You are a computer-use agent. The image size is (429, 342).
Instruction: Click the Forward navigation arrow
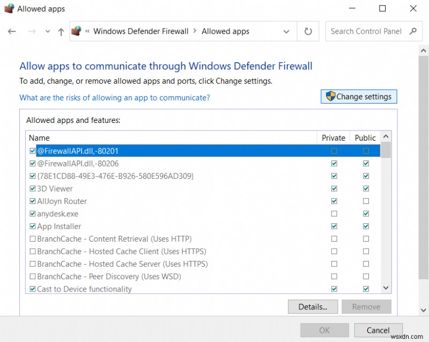click(32, 32)
